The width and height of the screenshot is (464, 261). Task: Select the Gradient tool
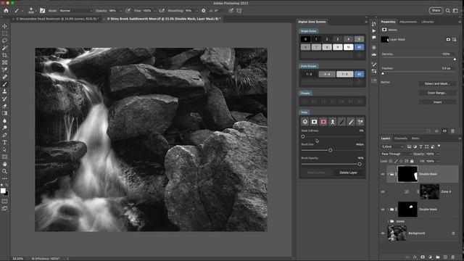point(5,113)
